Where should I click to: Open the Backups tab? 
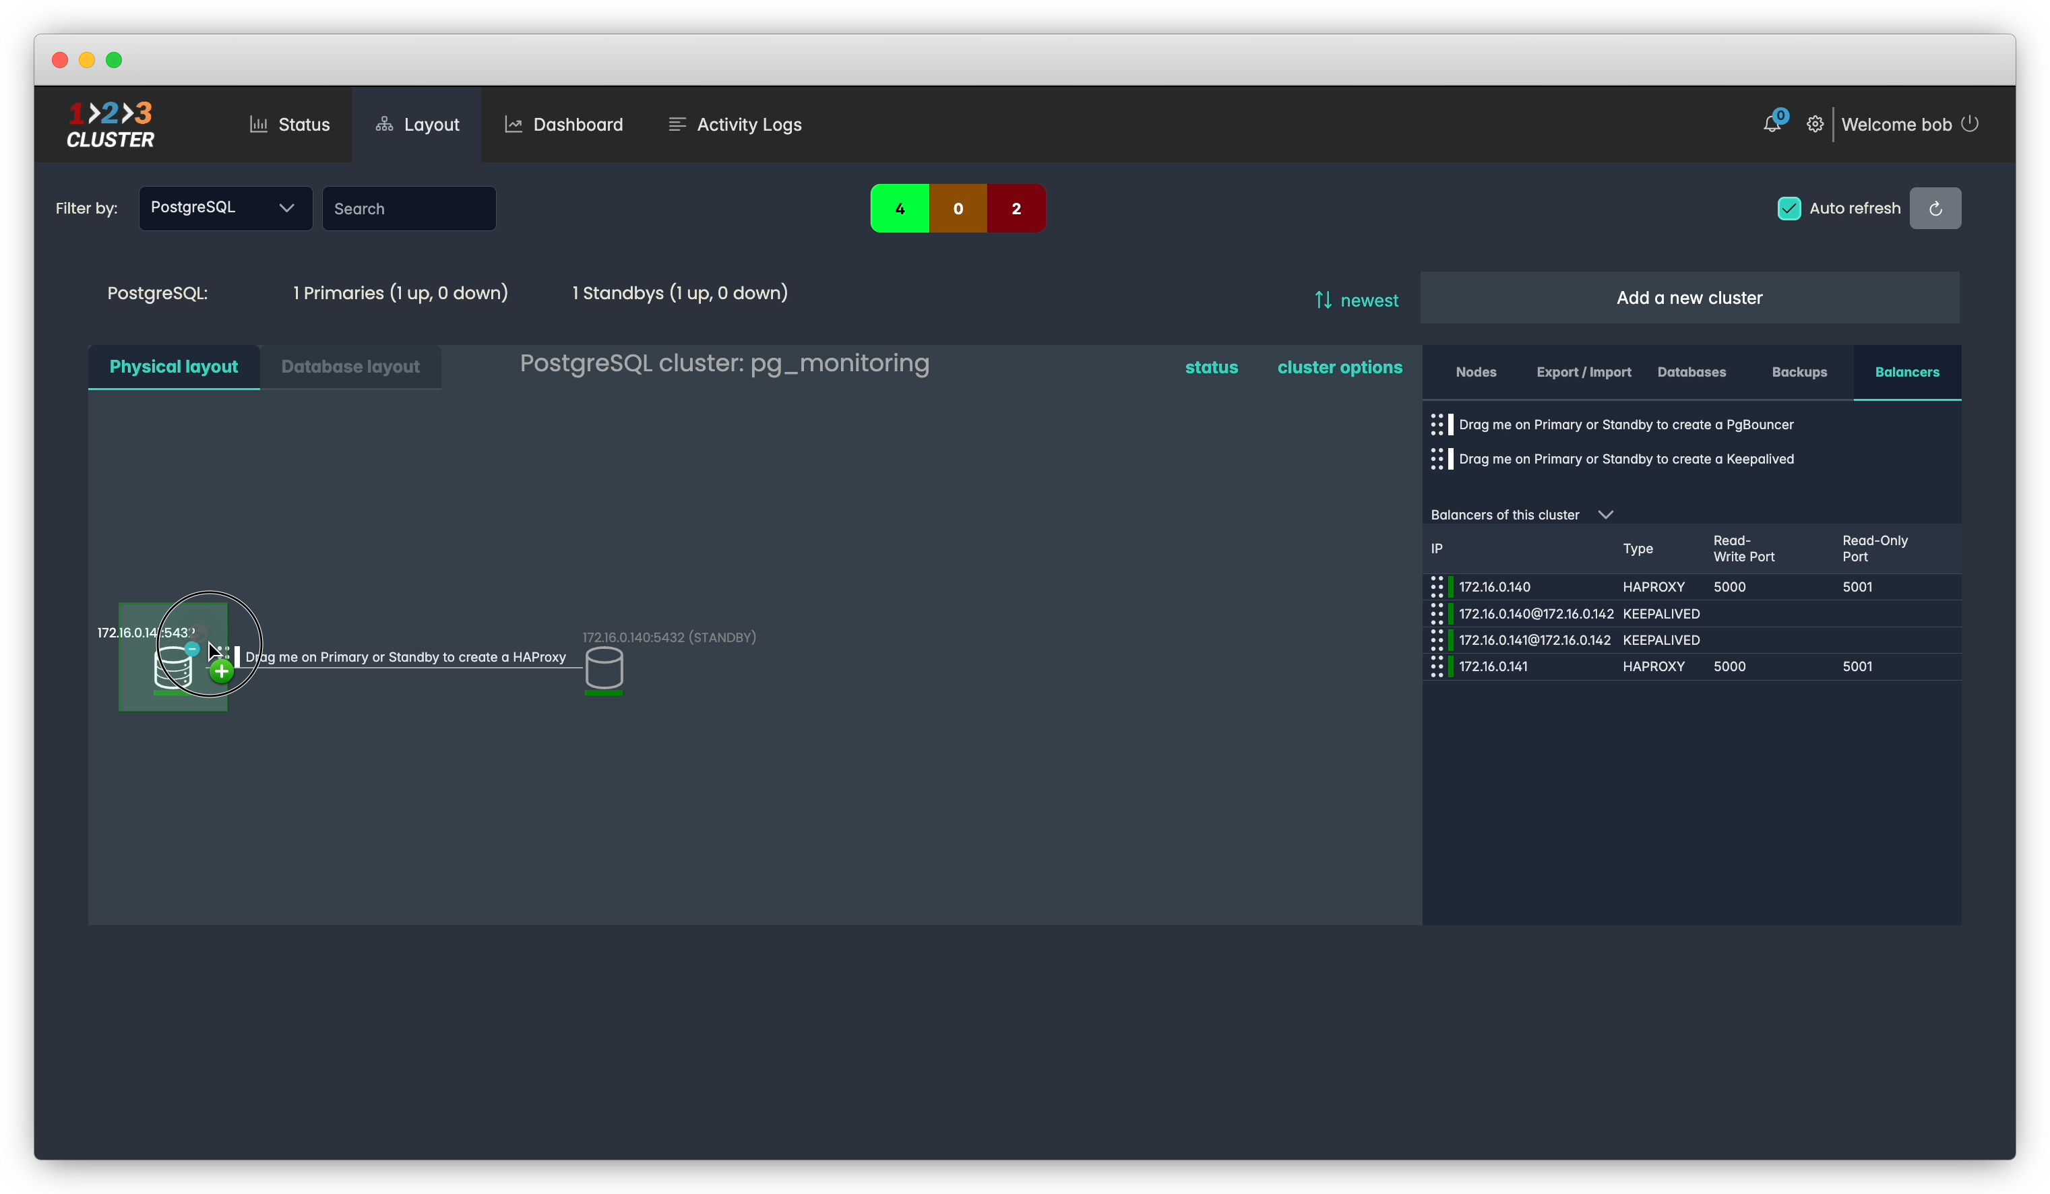click(x=1799, y=372)
